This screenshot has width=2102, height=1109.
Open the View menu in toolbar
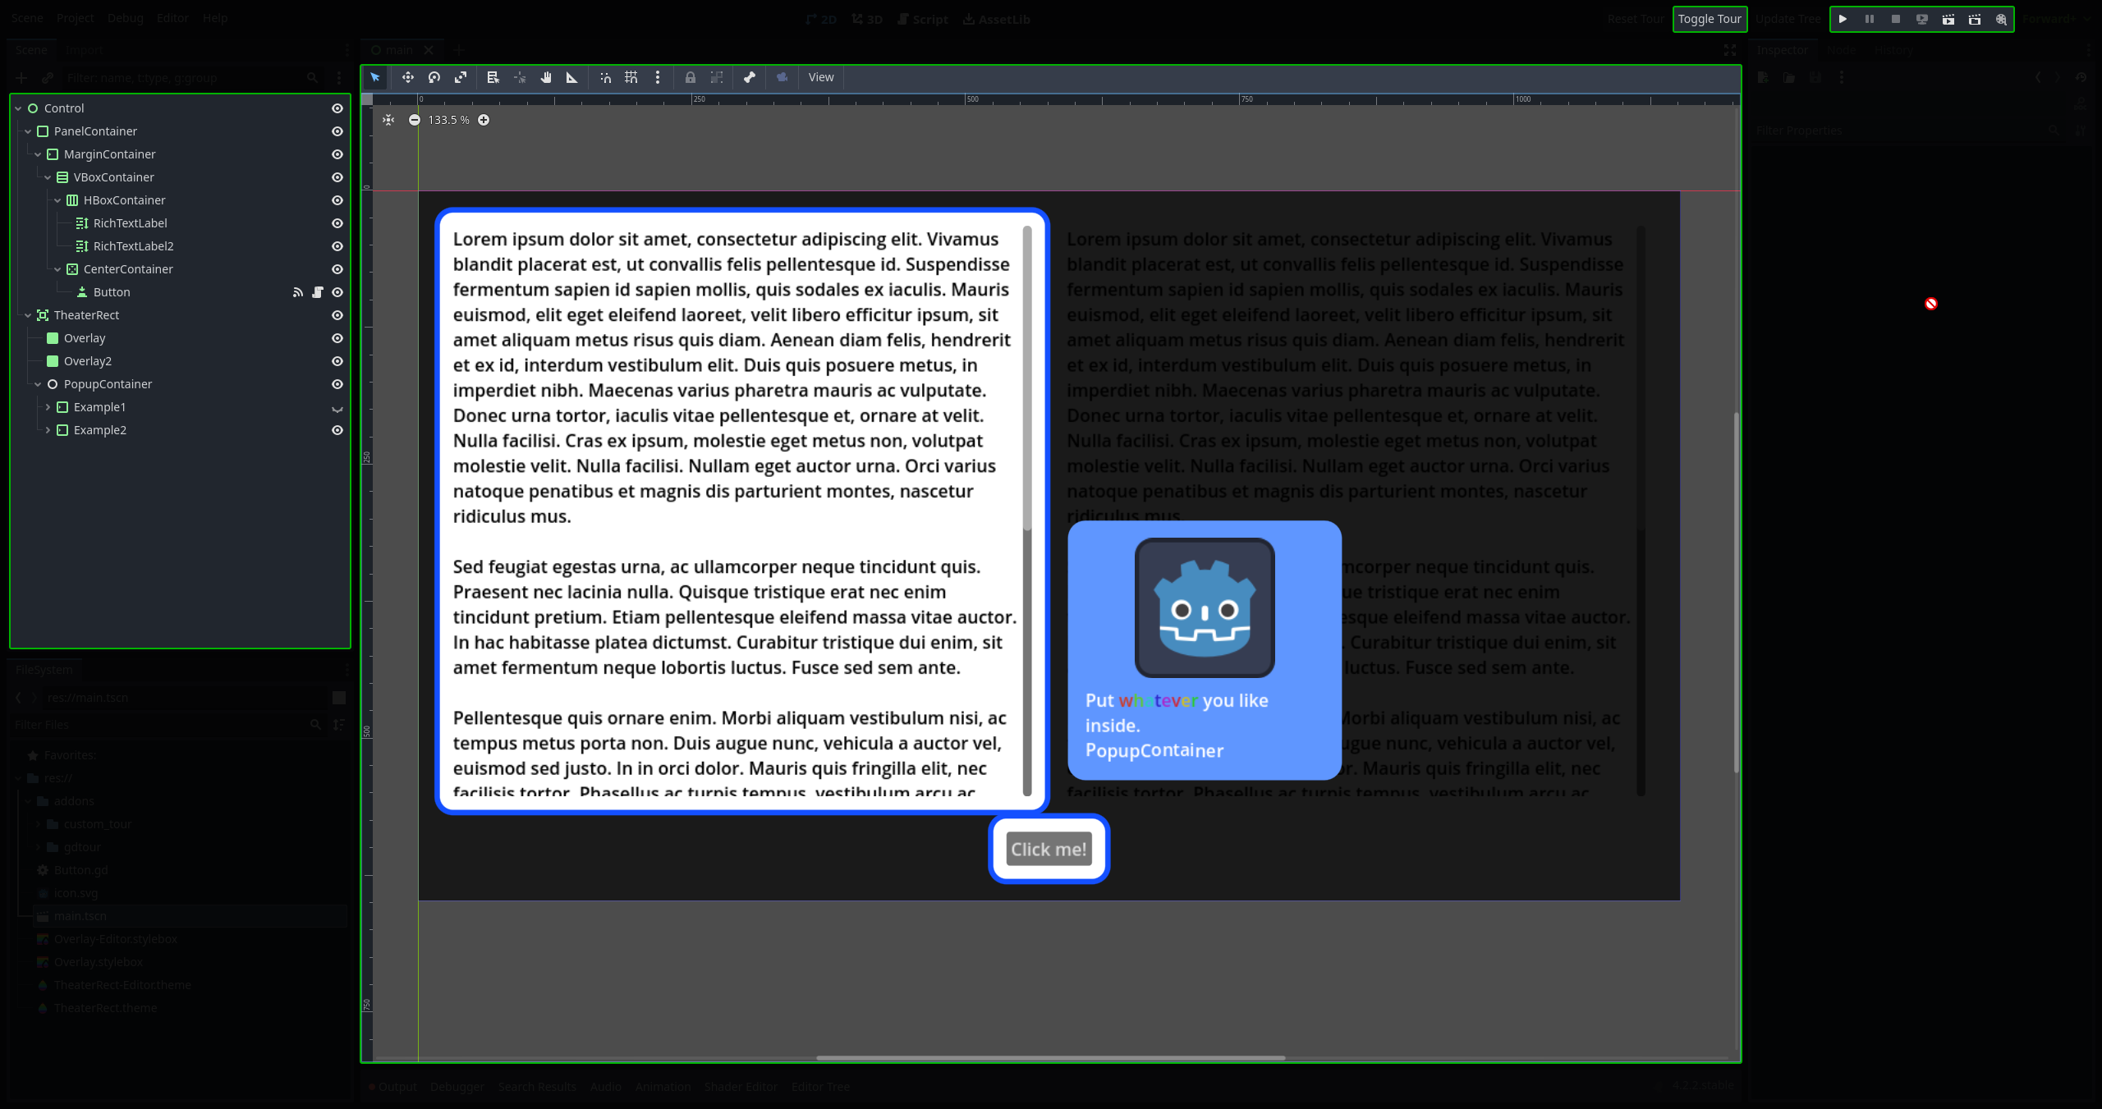820,77
